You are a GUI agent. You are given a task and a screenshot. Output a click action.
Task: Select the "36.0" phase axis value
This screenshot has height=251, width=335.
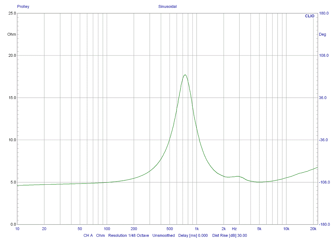coord(323,98)
